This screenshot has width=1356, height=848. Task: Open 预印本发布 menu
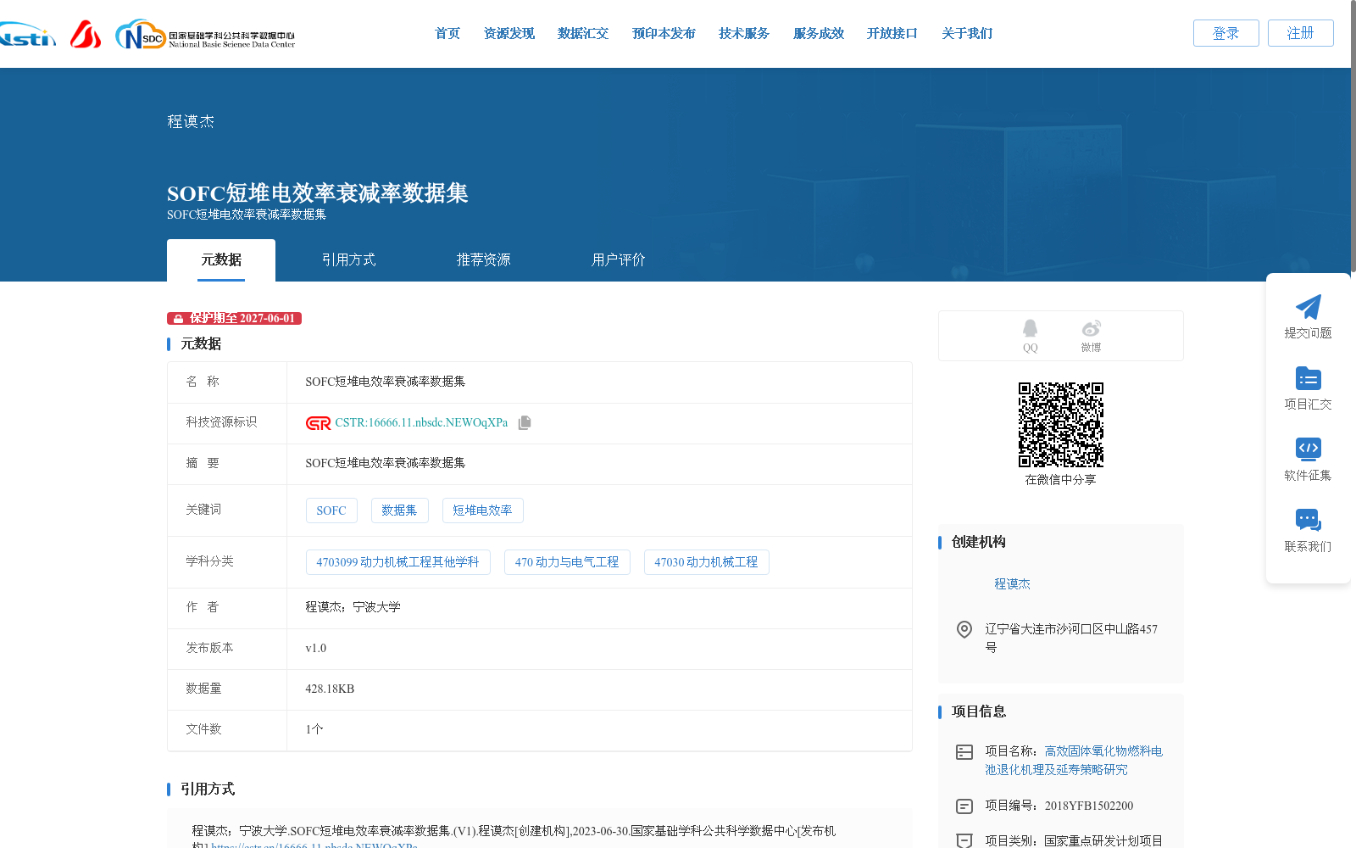coord(664,34)
